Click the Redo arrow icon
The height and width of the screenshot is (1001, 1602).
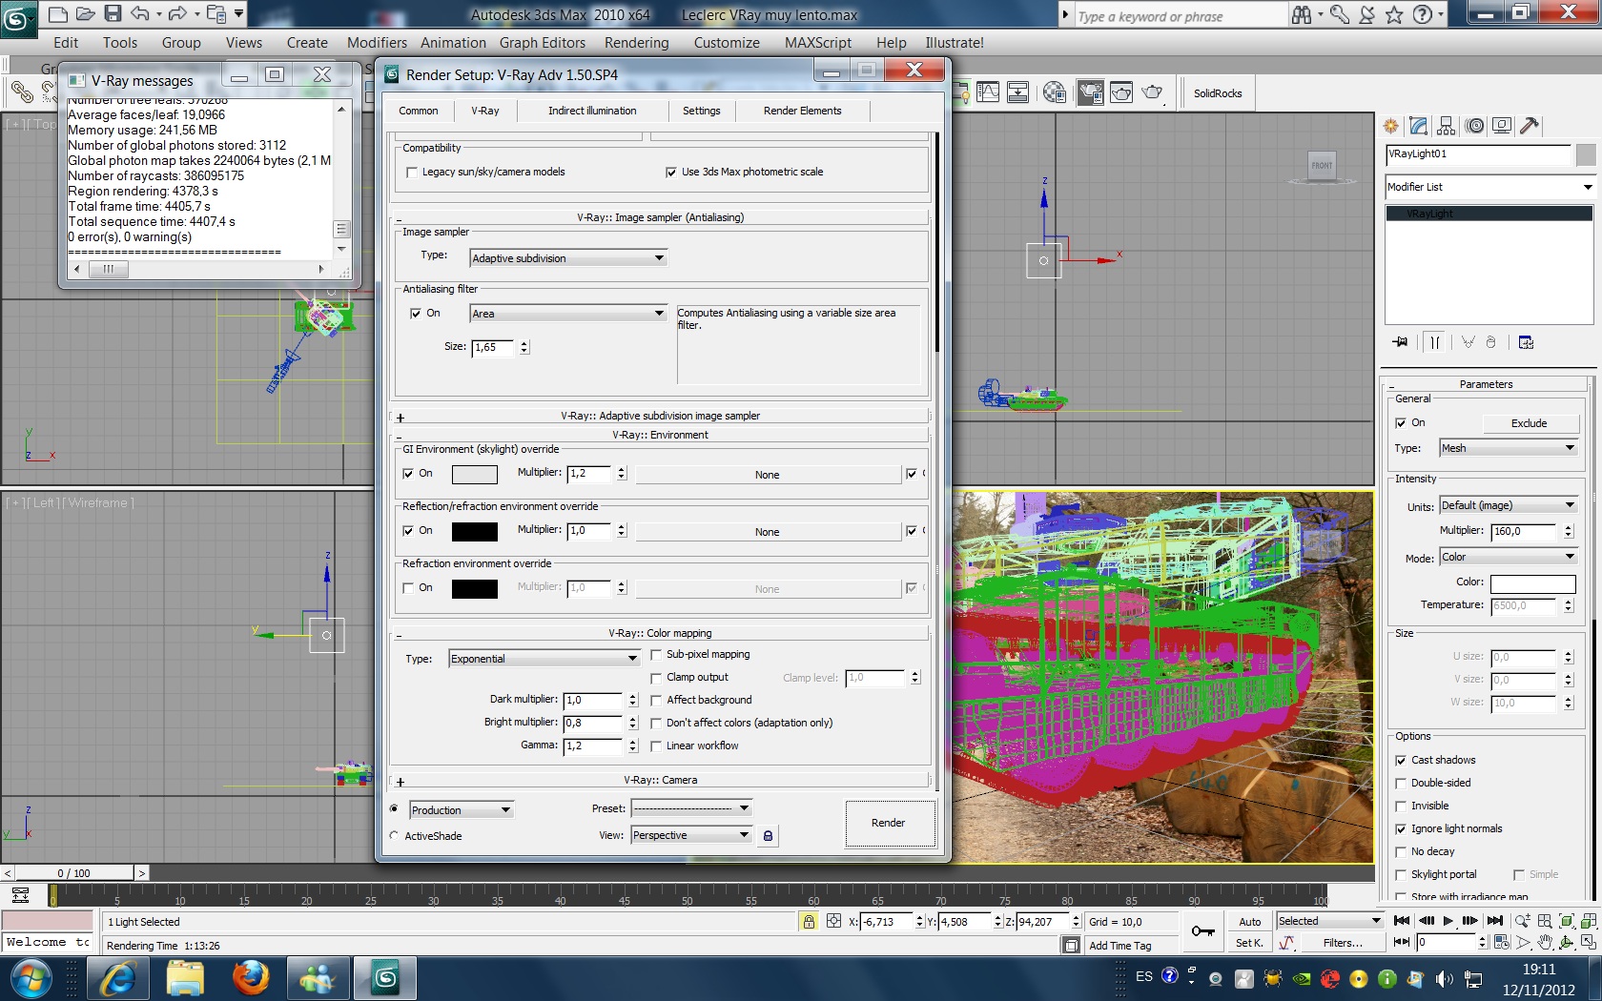(177, 14)
